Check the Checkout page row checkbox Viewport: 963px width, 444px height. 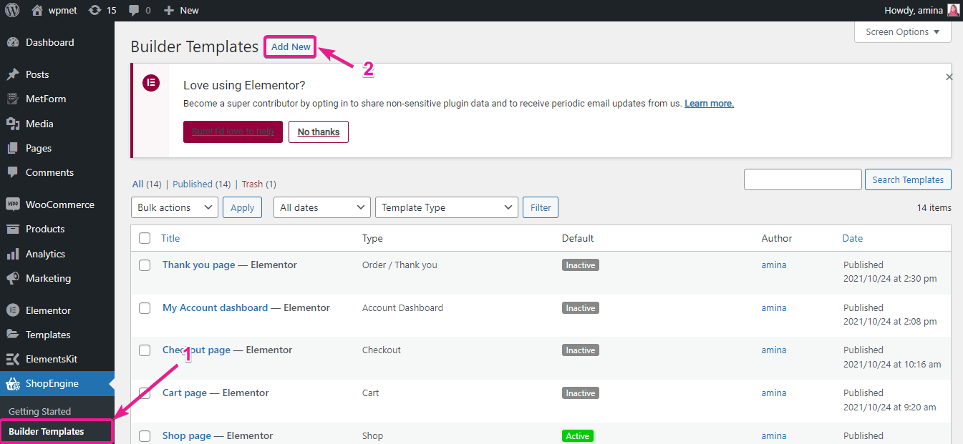pos(145,350)
